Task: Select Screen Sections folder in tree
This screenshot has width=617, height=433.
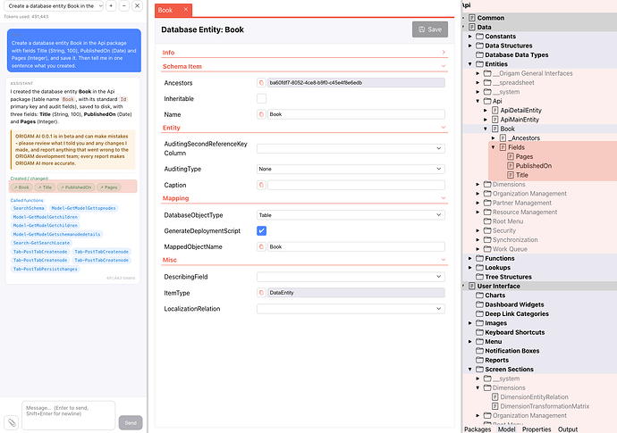Action: [509, 370]
